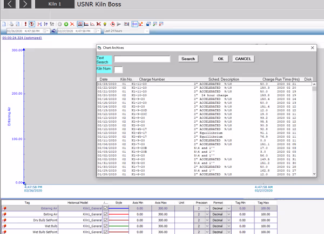Click the green Wet Bulb line style swatch
This screenshot has width=324, height=234.
pyautogui.click(x=119, y=226)
